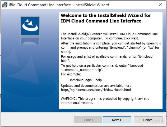This screenshot has height=127, width=167.
Task: Click the disabled < Back button
Action: click(x=88, y=120)
